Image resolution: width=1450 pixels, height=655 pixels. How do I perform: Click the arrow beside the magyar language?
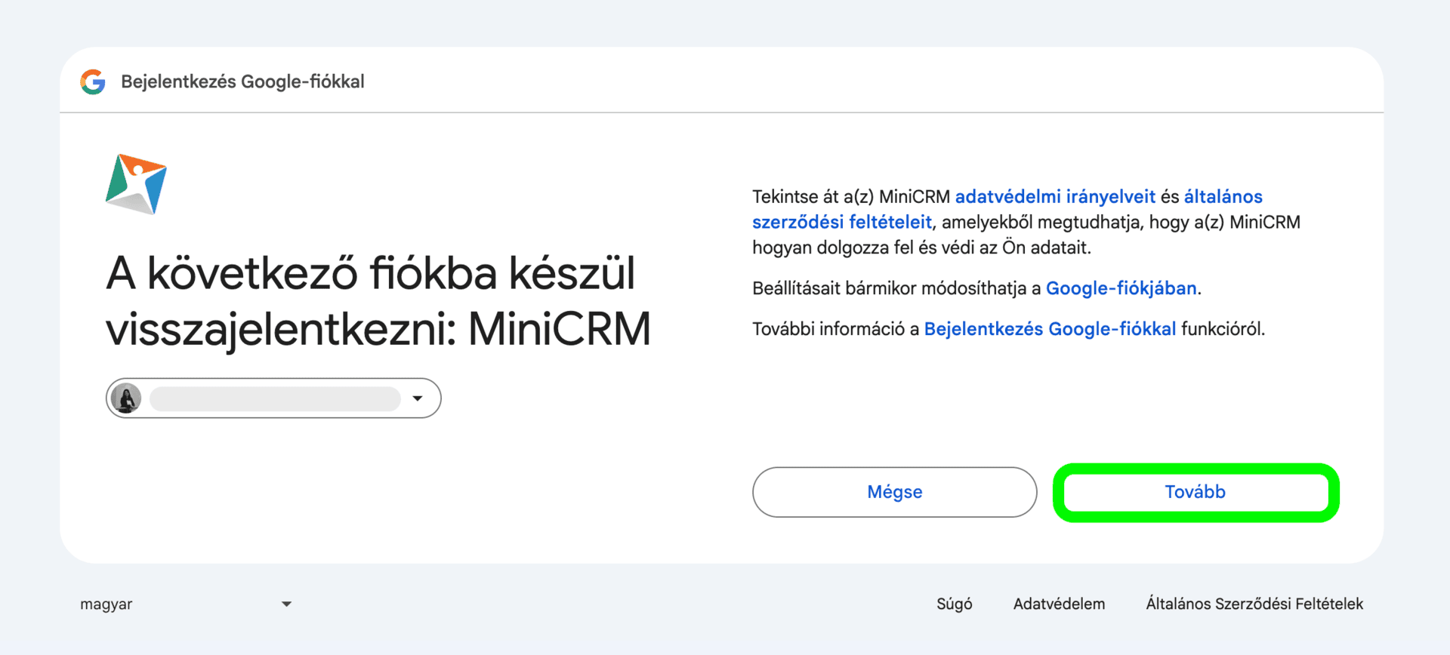(286, 604)
